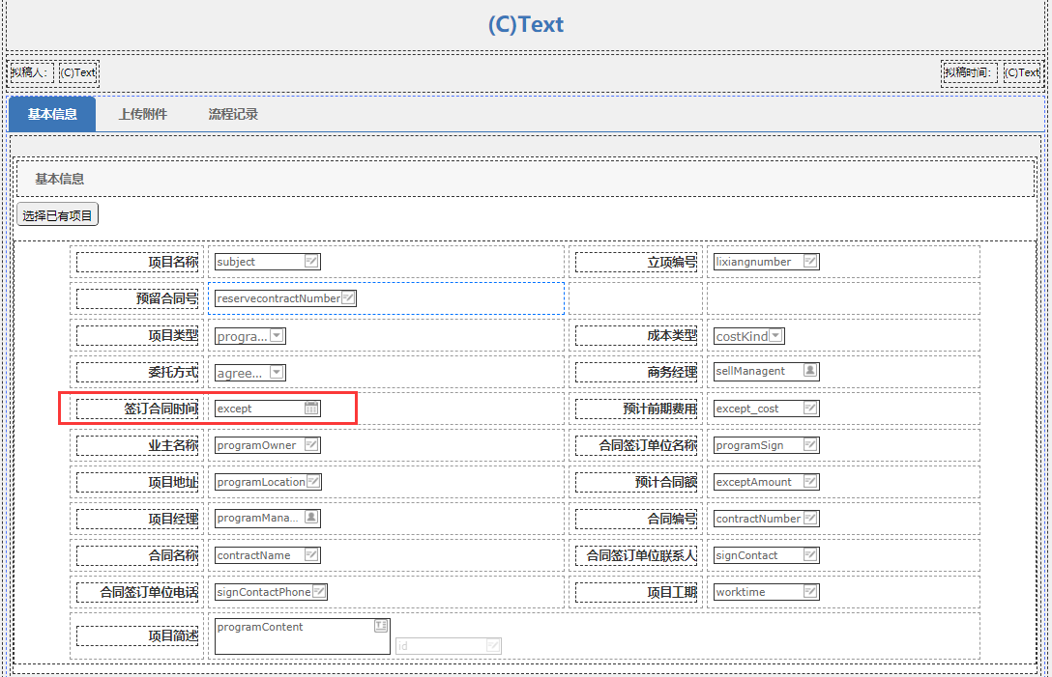
Task: Switch to the 基本信息 tab
Action: [52, 114]
